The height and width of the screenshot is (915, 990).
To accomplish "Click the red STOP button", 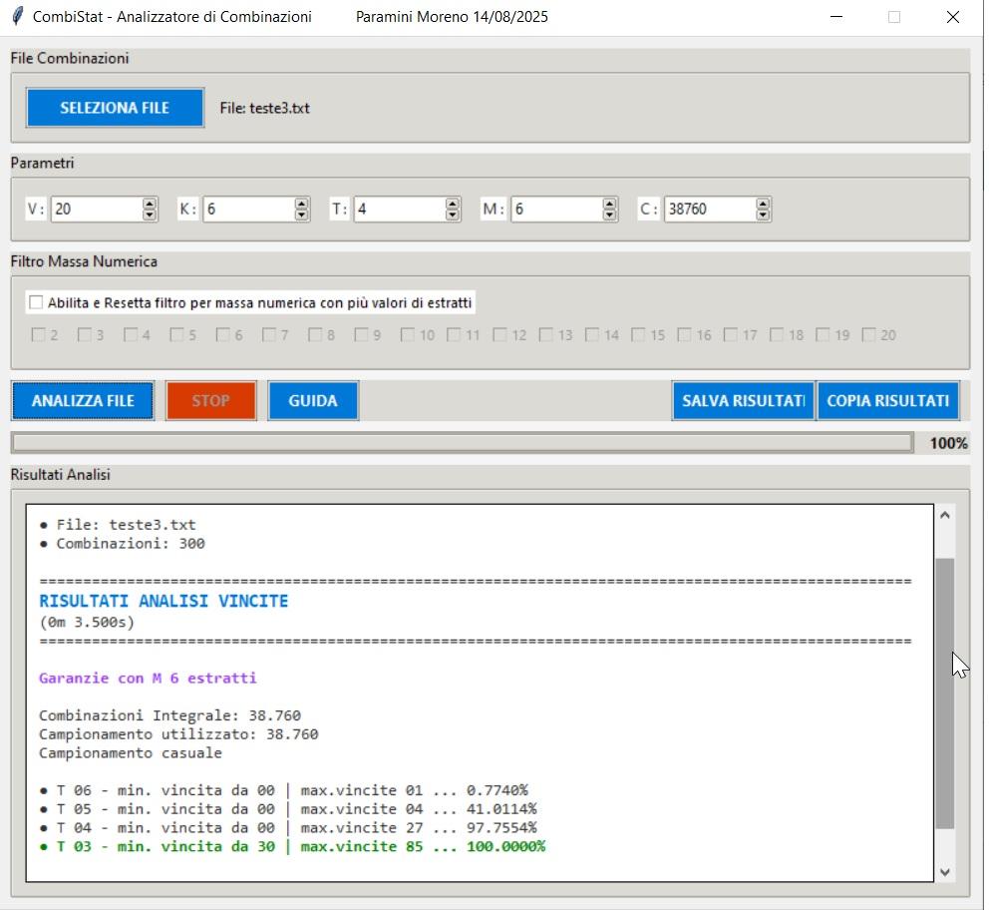I will point(211,402).
